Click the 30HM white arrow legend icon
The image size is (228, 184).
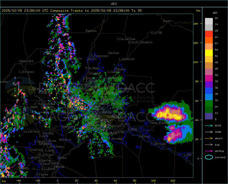(209, 132)
